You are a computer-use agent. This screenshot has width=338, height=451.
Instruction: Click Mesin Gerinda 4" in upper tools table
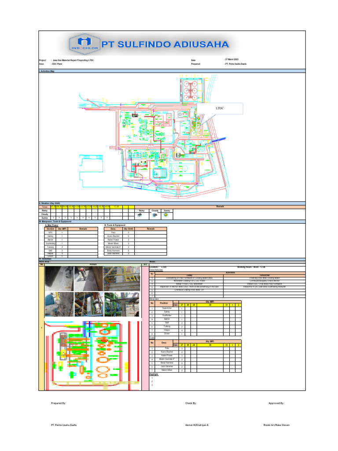click(113, 247)
